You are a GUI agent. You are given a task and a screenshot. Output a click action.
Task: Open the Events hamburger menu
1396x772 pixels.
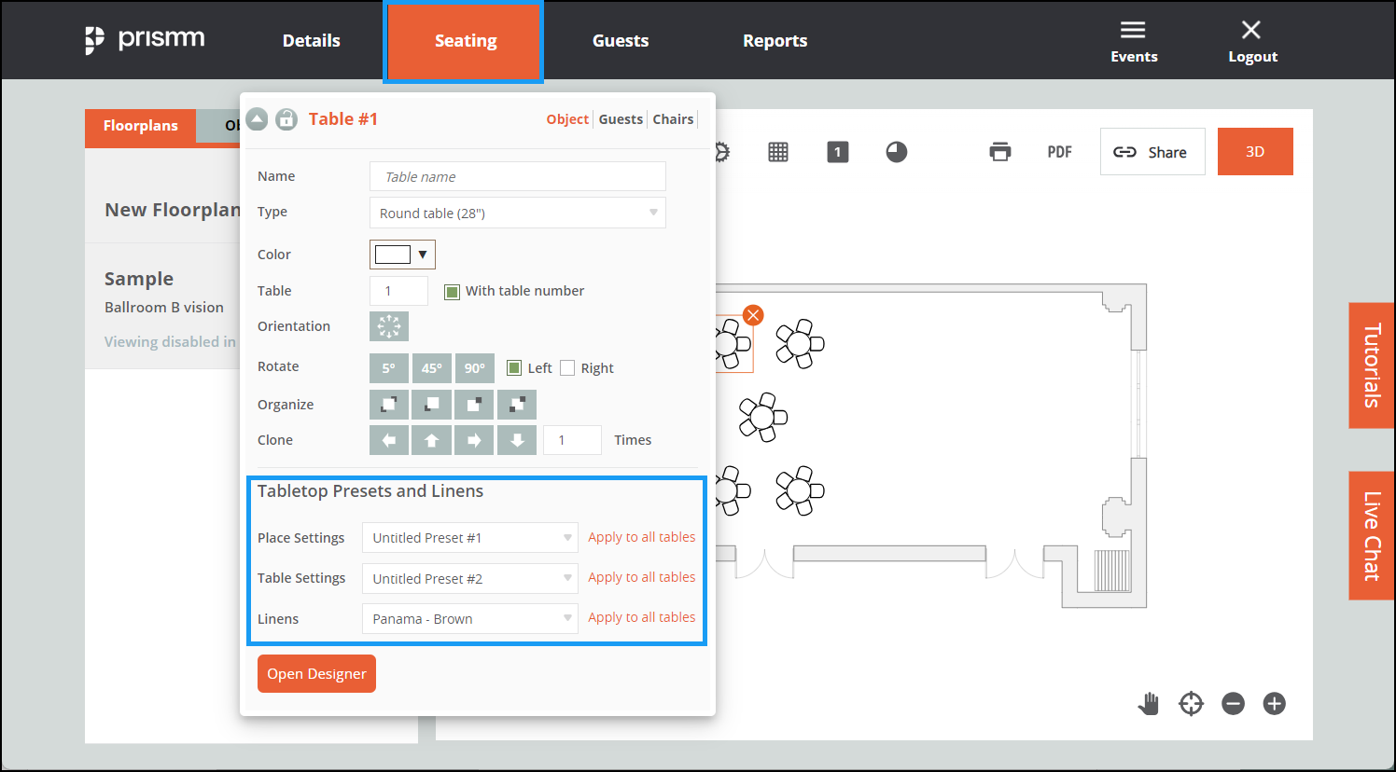pos(1134,42)
